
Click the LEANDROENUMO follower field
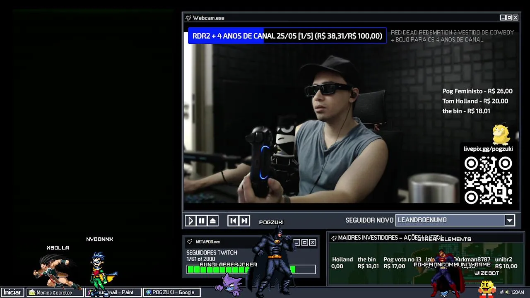click(450, 220)
